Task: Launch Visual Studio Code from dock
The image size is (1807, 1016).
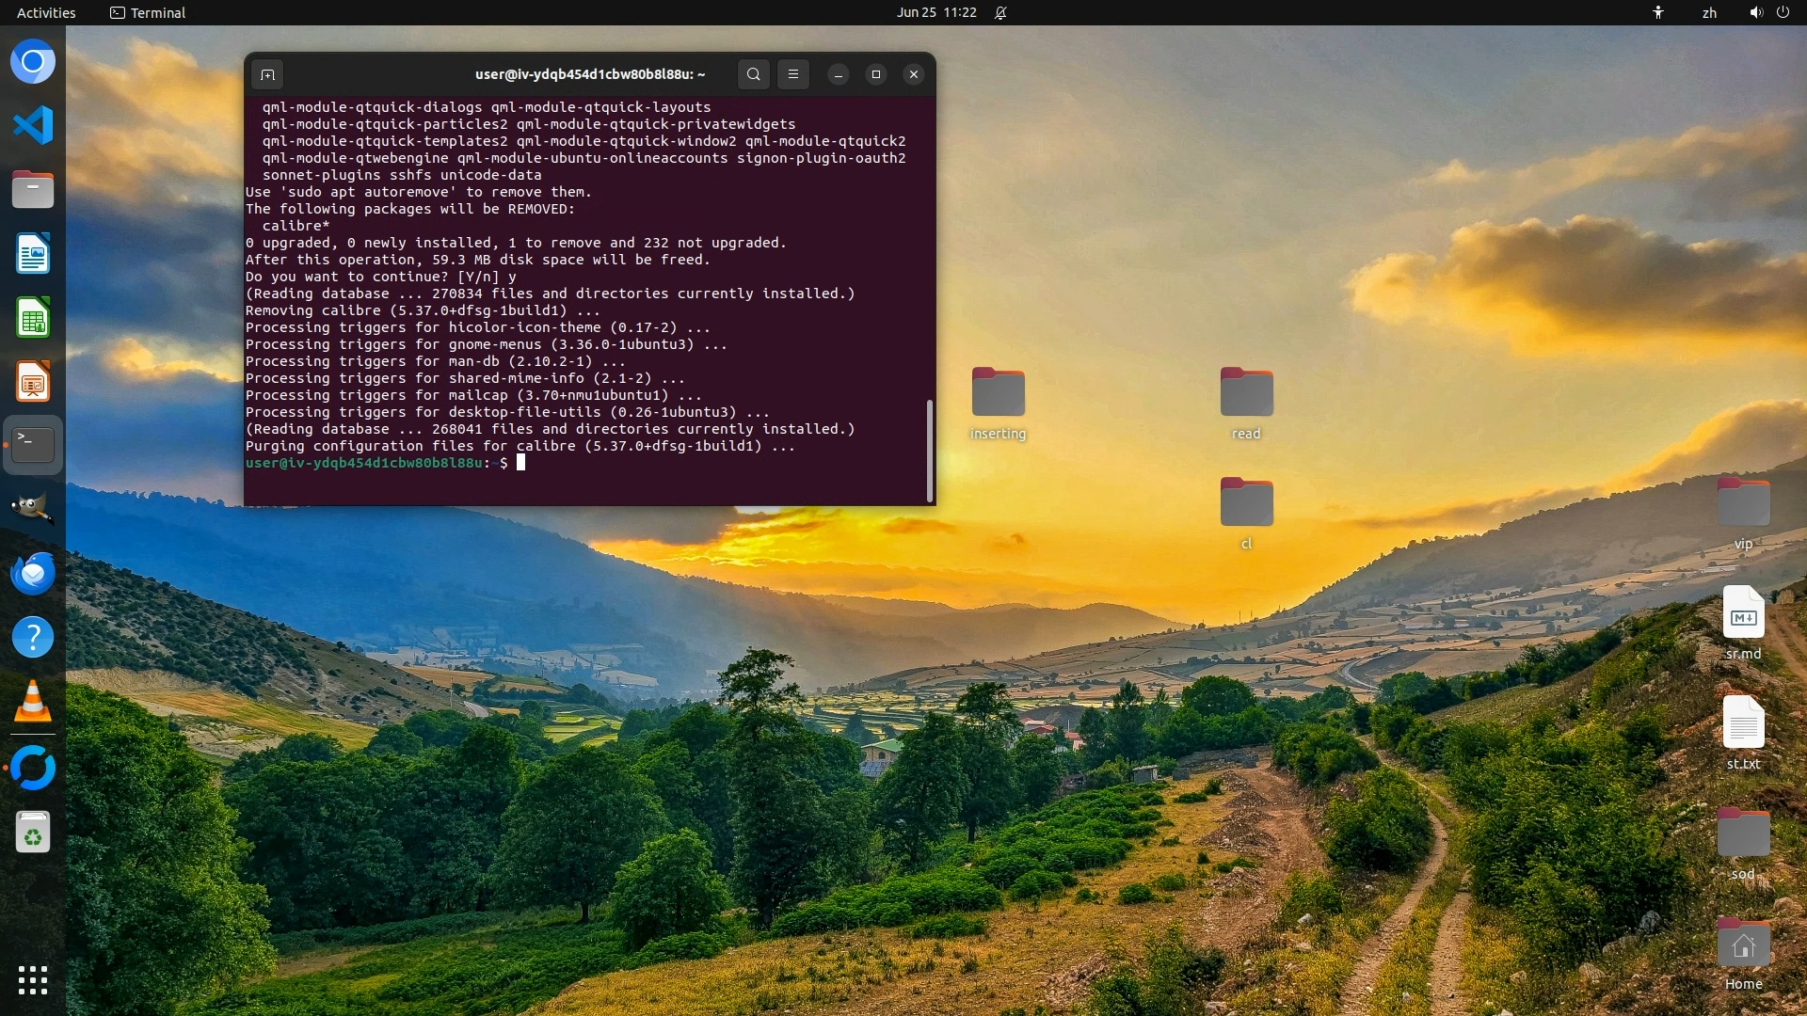Action: [x=33, y=125]
